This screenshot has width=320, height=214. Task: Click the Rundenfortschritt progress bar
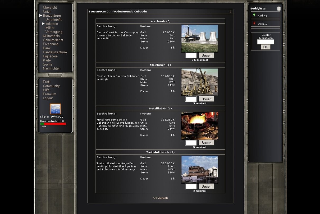click(53, 124)
